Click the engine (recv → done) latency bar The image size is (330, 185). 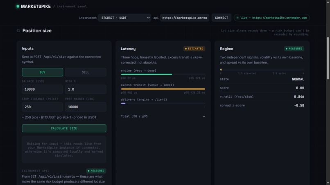tap(163, 74)
